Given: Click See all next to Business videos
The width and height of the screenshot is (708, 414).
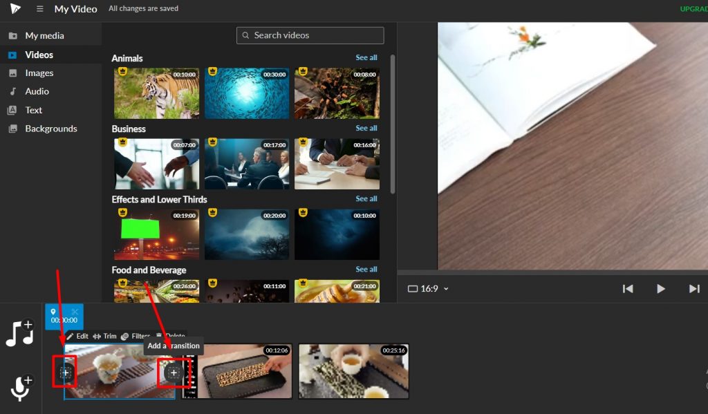Looking at the screenshot, I should tap(366, 128).
